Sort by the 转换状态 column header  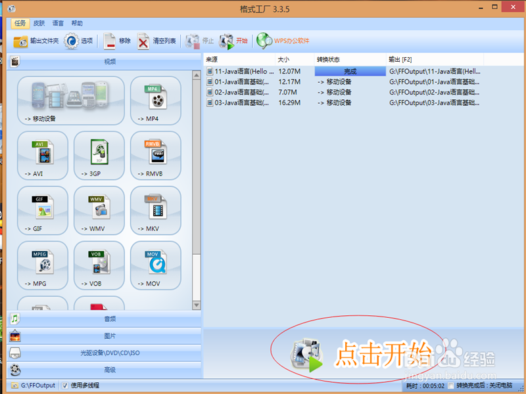coord(350,60)
